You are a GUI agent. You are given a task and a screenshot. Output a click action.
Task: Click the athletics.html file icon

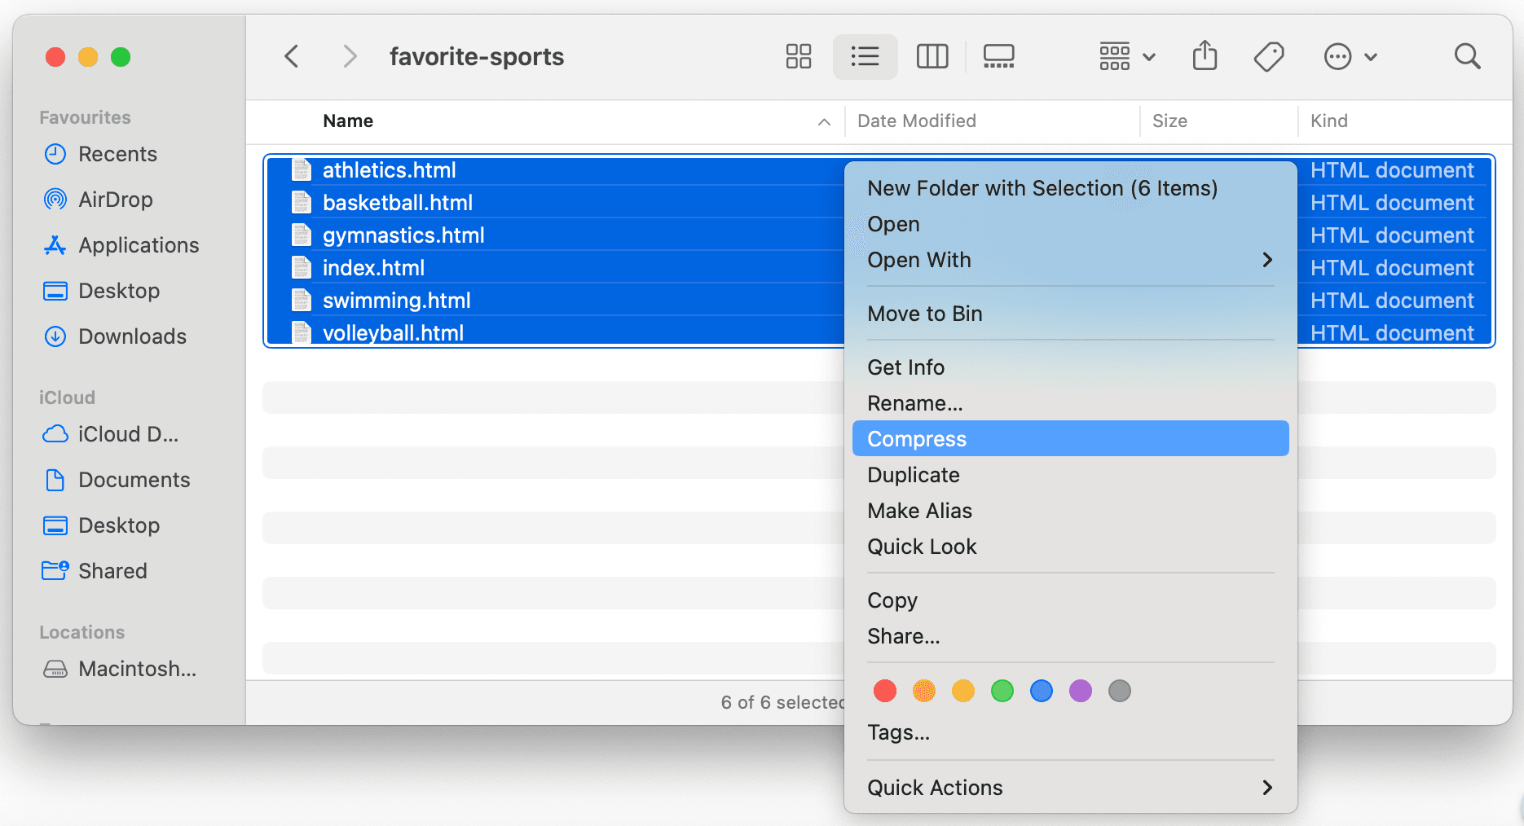[302, 169]
